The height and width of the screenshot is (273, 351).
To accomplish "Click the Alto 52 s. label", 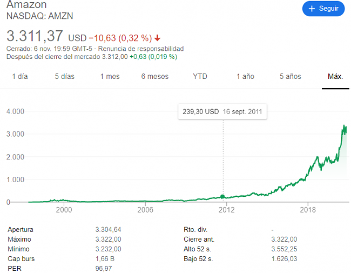I will point(198,249).
